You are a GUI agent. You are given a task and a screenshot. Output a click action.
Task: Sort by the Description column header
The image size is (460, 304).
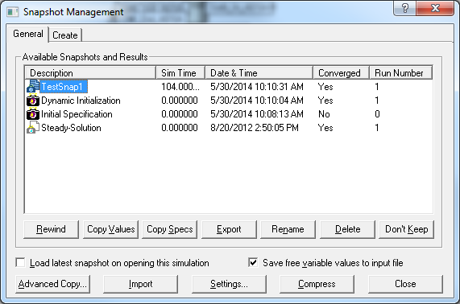point(90,72)
